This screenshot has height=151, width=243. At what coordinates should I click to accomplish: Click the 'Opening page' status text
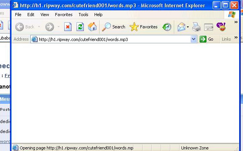tap(77, 148)
